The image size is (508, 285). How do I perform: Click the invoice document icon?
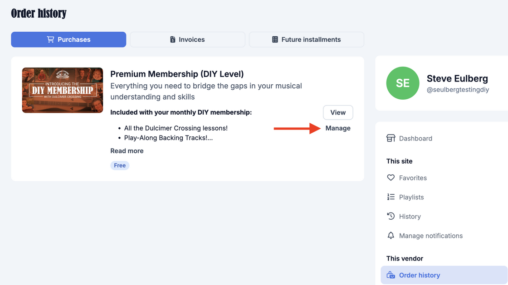click(x=173, y=39)
